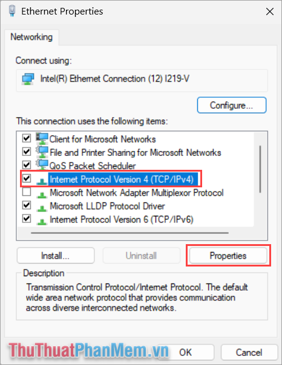The image size is (282, 365).
Task: Click the Intel Ethernet adapter icon
Action: (28, 79)
